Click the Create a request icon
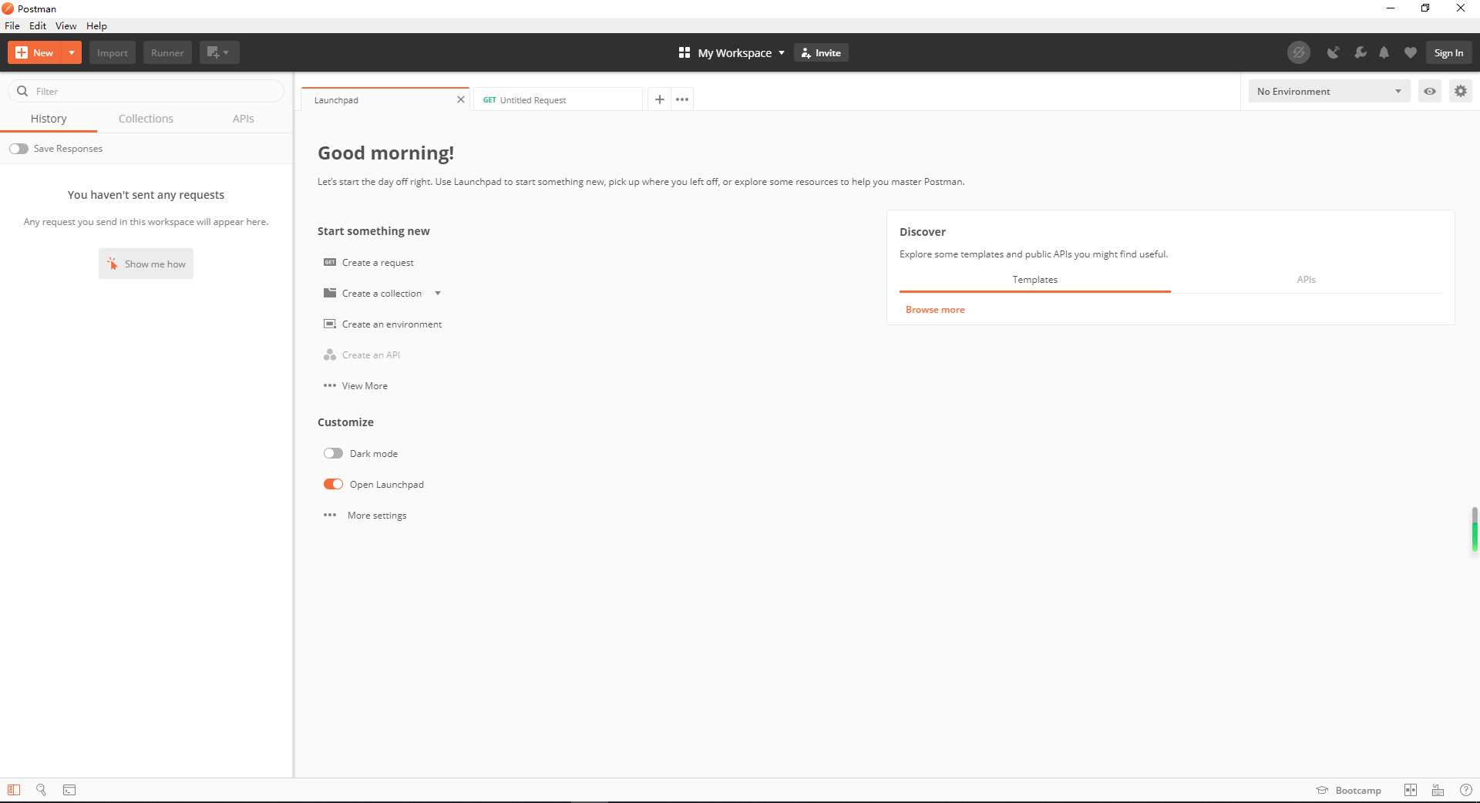Image resolution: width=1480 pixels, height=803 pixels. click(330, 262)
